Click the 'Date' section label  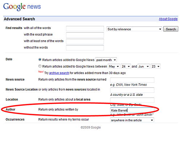pyautogui.click(x=9, y=59)
